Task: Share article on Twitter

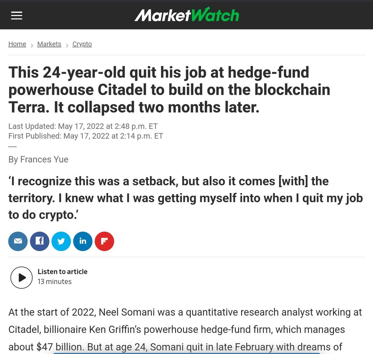Action: (61, 241)
